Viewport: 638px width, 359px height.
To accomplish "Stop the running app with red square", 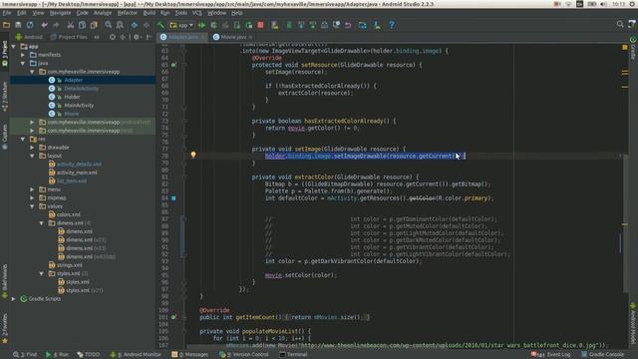I will (261, 25).
